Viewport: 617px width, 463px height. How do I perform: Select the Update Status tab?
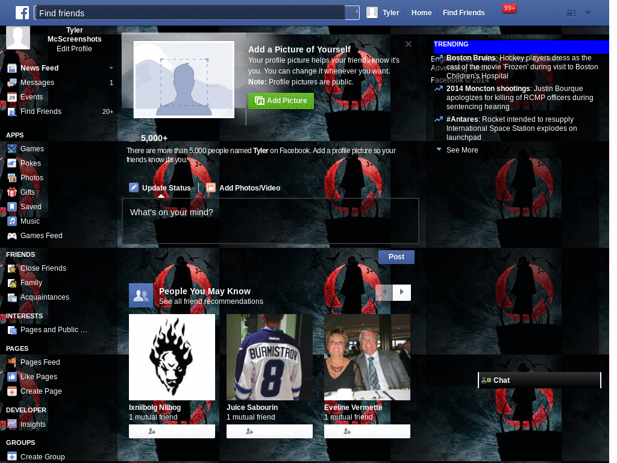pos(160,188)
